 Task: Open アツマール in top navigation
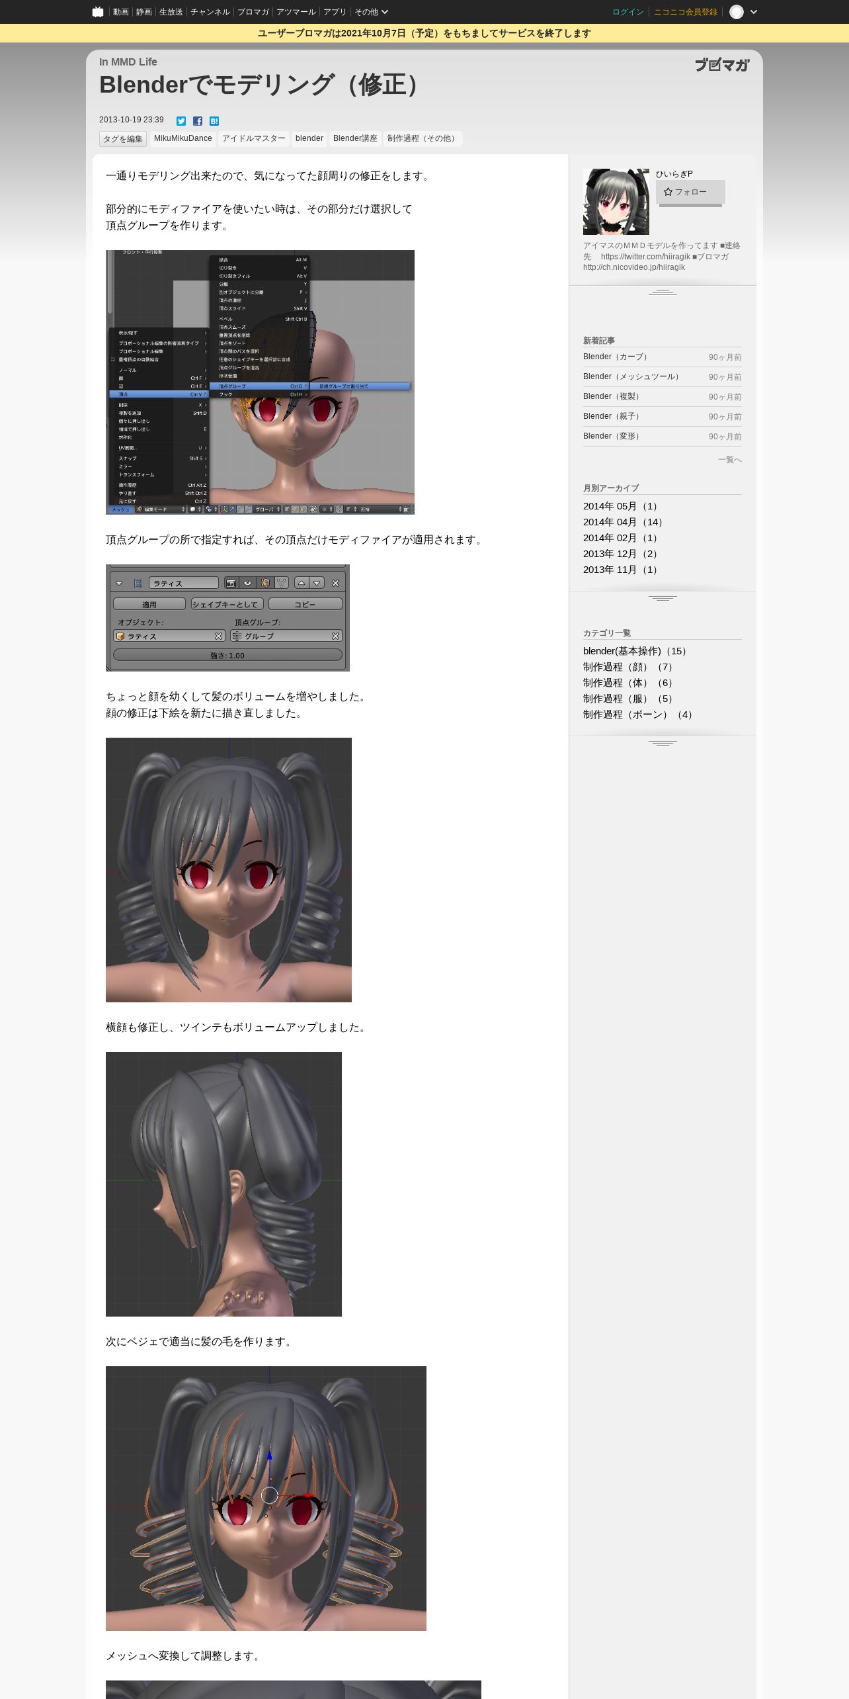click(x=296, y=12)
